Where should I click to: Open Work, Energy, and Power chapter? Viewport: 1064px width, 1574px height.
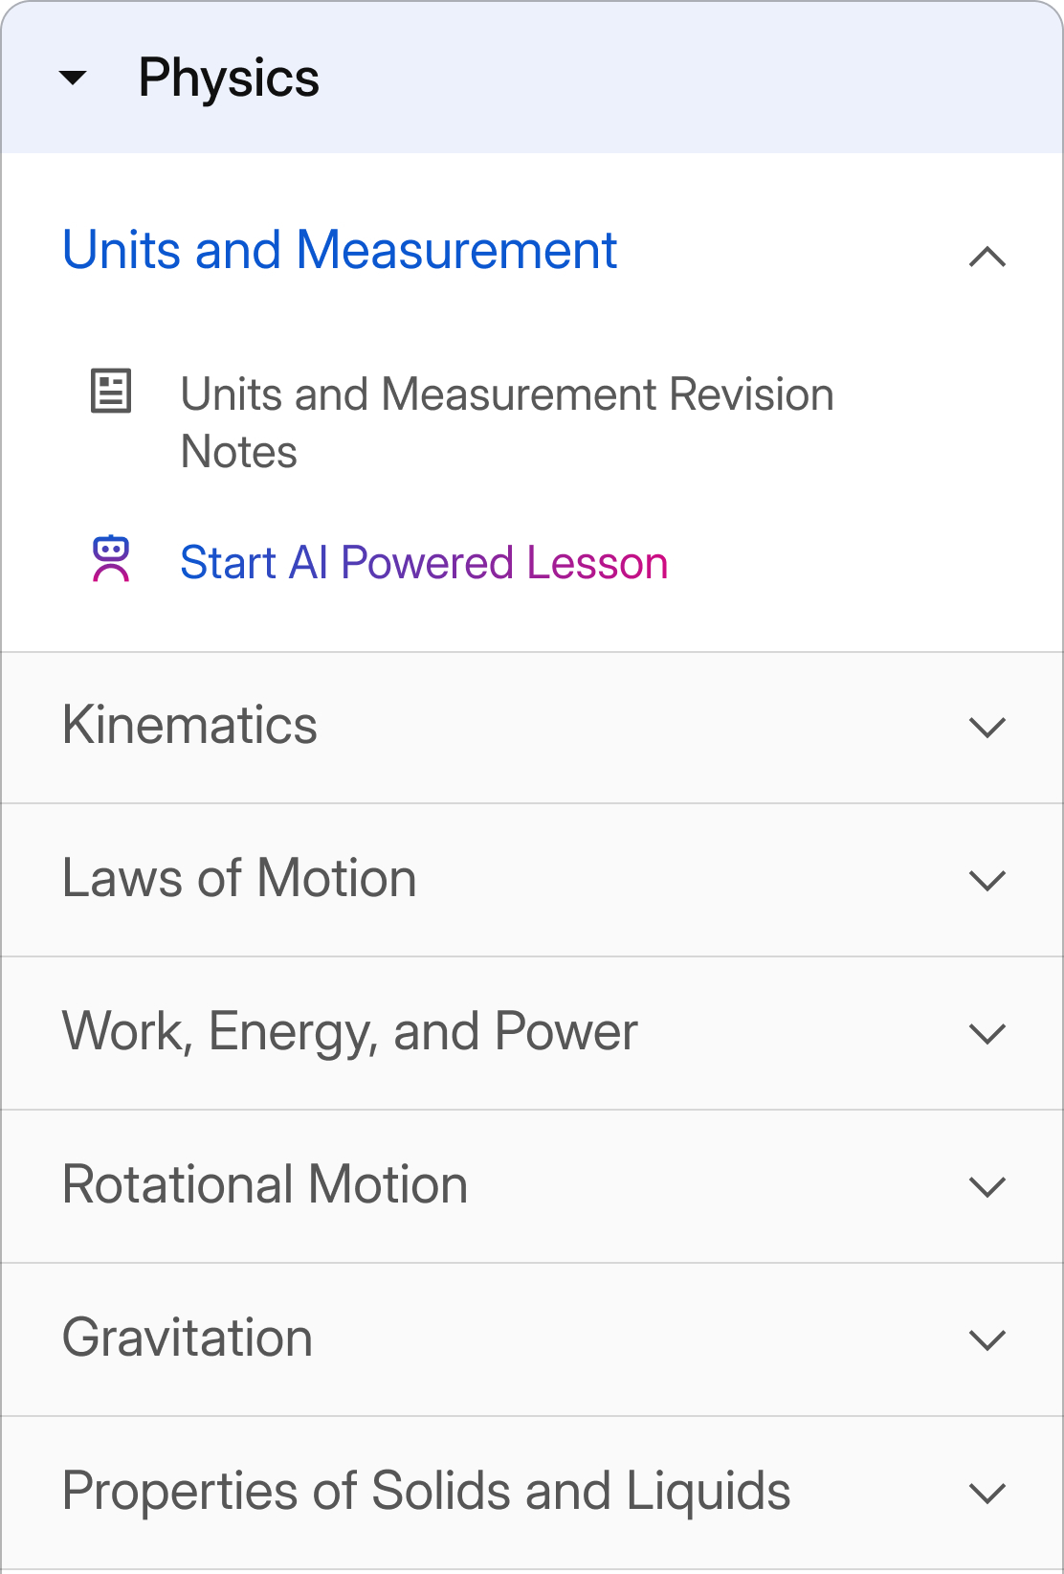coord(349,1032)
